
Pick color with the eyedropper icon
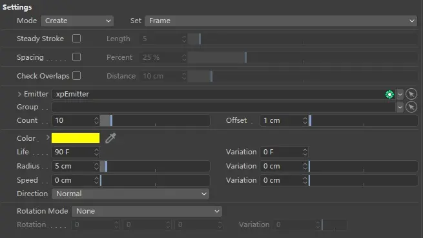click(110, 138)
